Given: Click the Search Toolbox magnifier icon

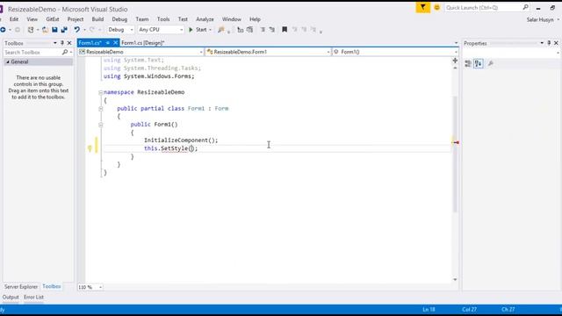Looking at the screenshot, I should pyautogui.click(x=65, y=53).
